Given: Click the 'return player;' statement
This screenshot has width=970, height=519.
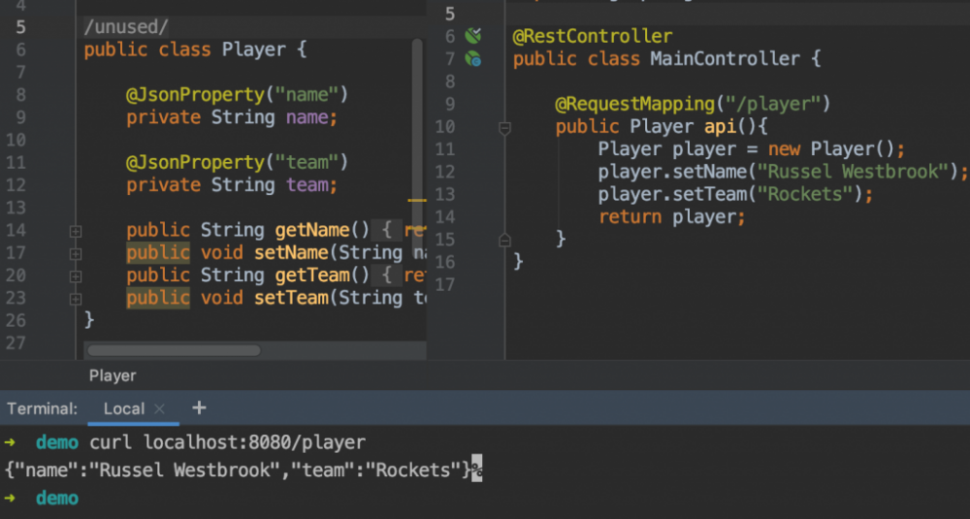Looking at the screenshot, I should click(672, 217).
